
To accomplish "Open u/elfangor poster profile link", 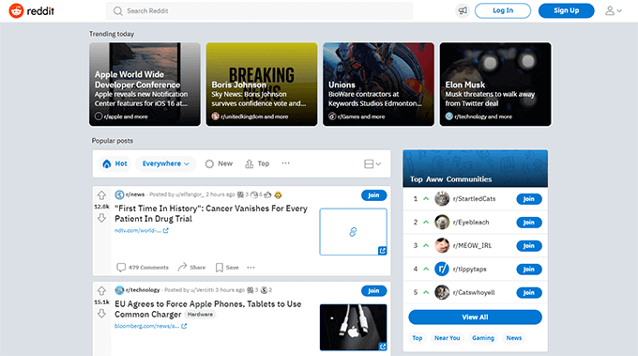I will [190, 194].
